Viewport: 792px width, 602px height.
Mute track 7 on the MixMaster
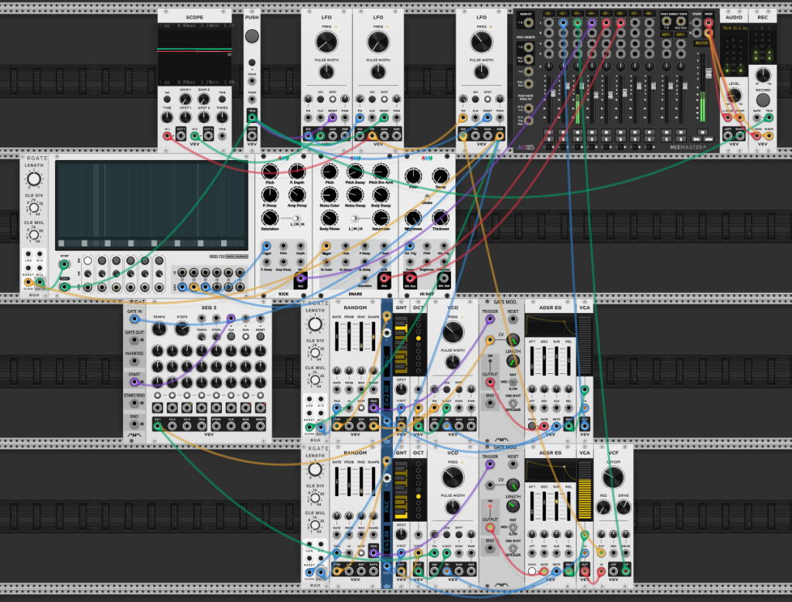(635, 133)
